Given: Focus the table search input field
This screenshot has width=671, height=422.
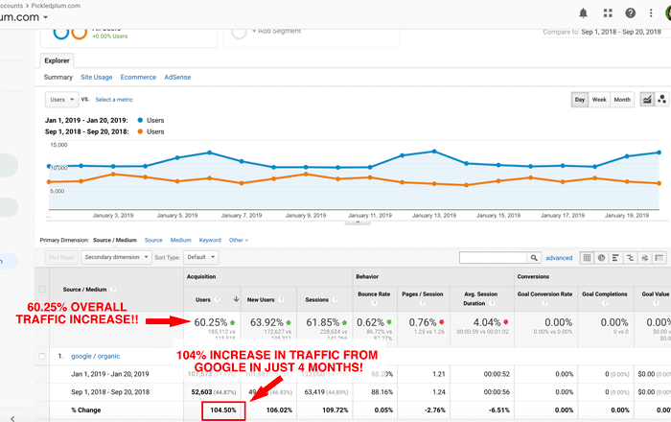Looking at the screenshot, I should 493,258.
